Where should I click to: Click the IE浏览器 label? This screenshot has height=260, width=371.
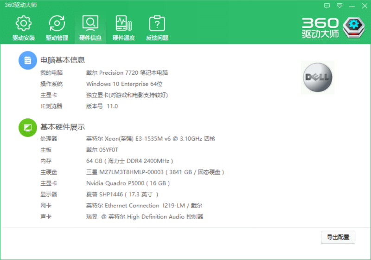[x=51, y=106]
